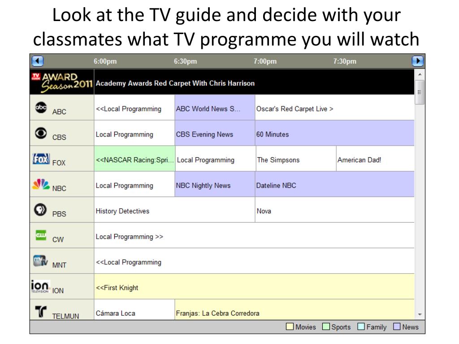Click the 6:30pm time header

coord(185,61)
